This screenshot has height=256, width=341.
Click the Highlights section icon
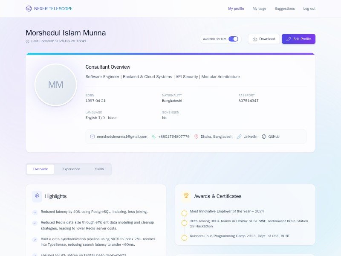click(37, 196)
